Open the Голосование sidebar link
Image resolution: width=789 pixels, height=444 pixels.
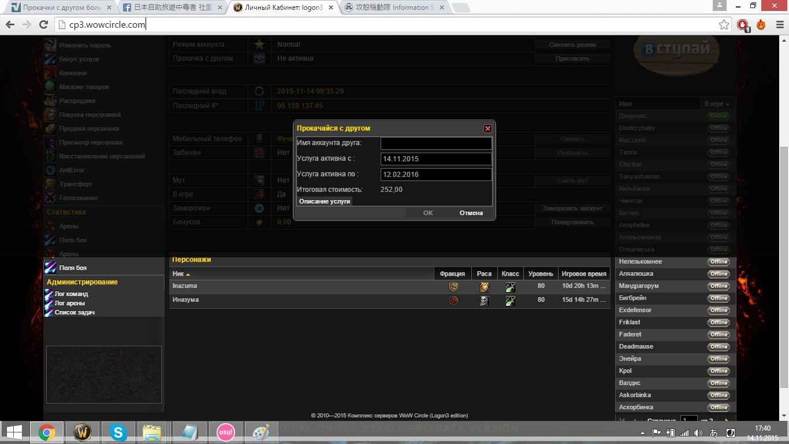[79, 198]
